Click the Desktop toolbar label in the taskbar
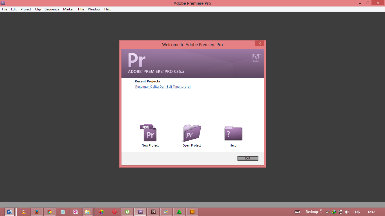This screenshot has width=385, height=216. click(x=312, y=212)
